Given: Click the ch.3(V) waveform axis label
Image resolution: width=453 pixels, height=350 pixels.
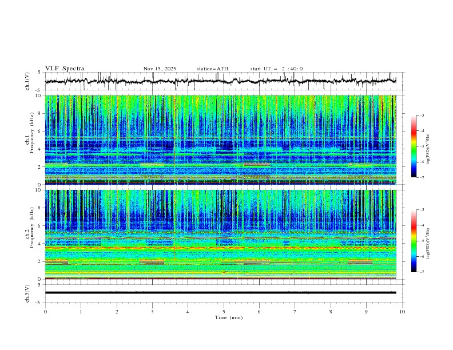Looking at the screenshot, I should pos(27,293).
